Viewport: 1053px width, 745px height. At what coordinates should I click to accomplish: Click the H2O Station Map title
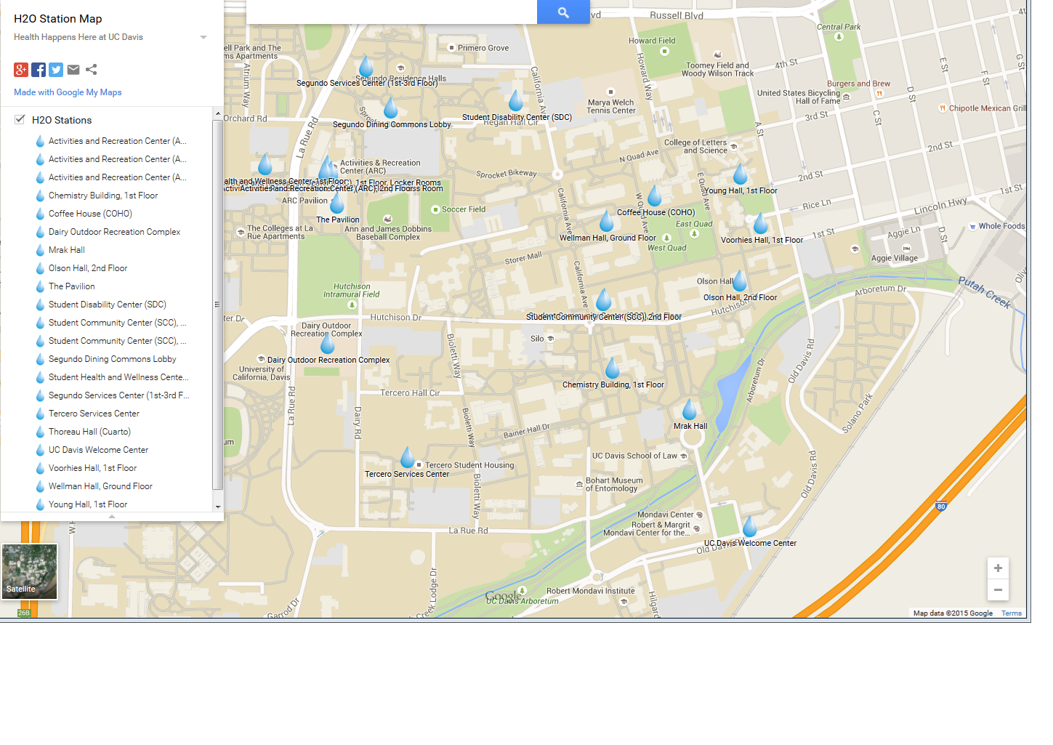coord(58,19)
